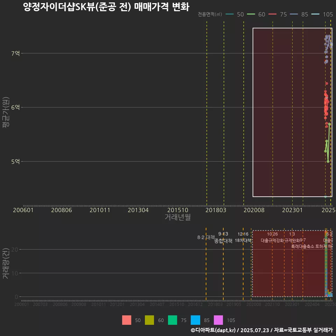Click the legend line for area 60
The width and height of the screenshot is (336, 336).
(x=251, y=14)
